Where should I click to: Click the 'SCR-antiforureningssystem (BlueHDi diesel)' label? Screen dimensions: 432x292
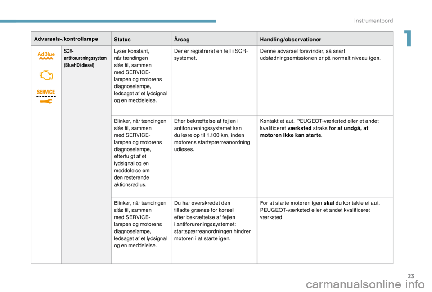(85, 58)
